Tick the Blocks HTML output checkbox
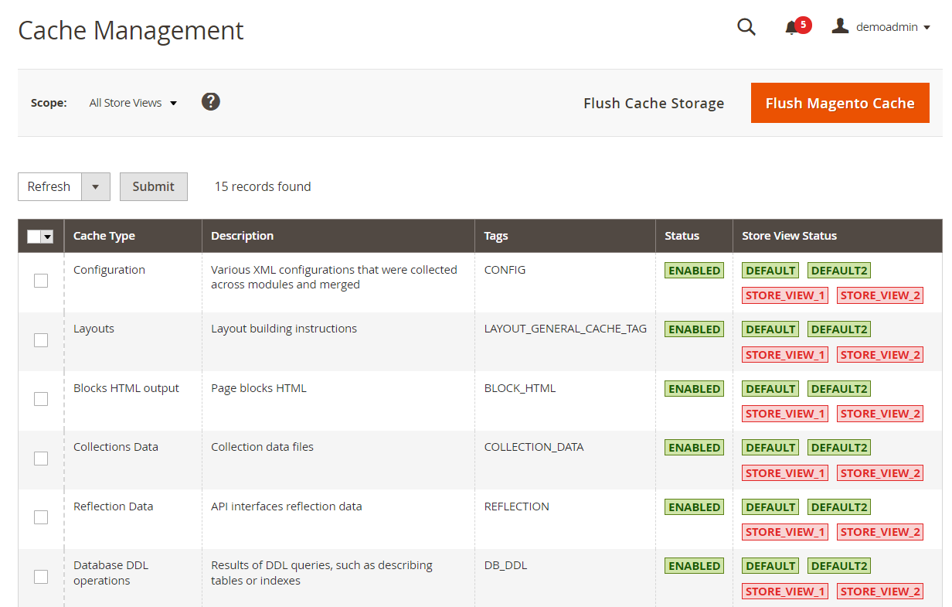Image resolution: width=952 pixels, height=607 pixels. pos(41,399)
